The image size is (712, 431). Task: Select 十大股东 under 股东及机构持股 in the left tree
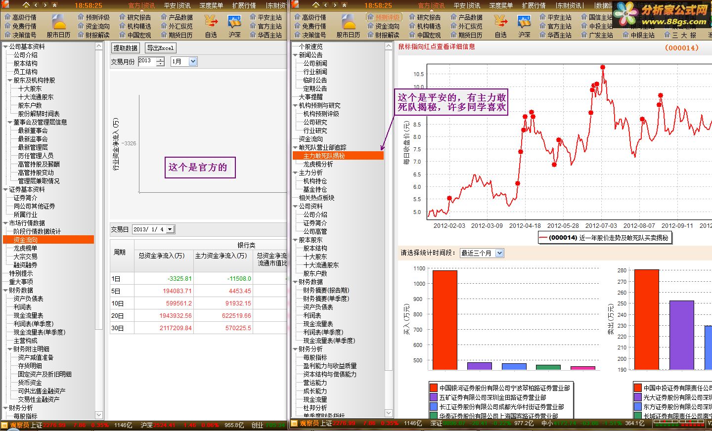[x=30, y=88]
